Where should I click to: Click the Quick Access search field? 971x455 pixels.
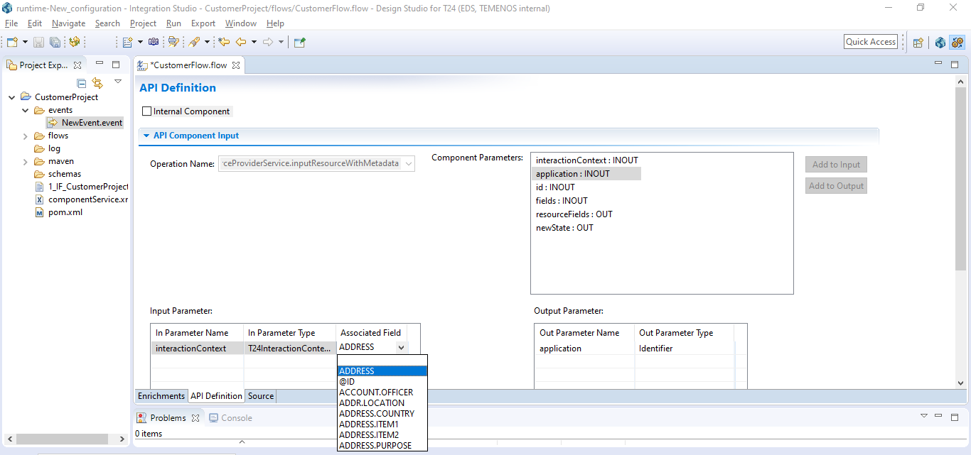click(870, 42)
